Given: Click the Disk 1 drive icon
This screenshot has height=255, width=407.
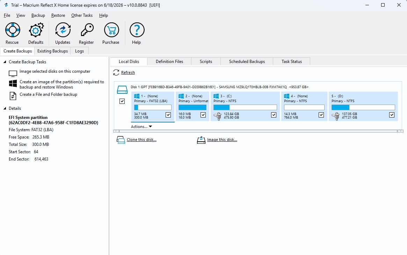Looking at the screenshot, I should (x=122, y=90).
